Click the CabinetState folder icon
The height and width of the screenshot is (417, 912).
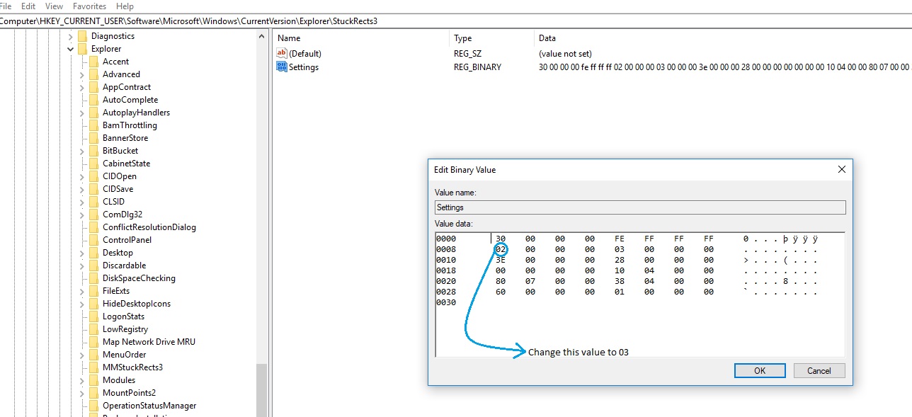93,164
